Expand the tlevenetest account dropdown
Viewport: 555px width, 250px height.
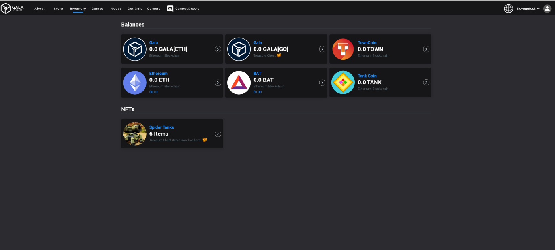528,8
